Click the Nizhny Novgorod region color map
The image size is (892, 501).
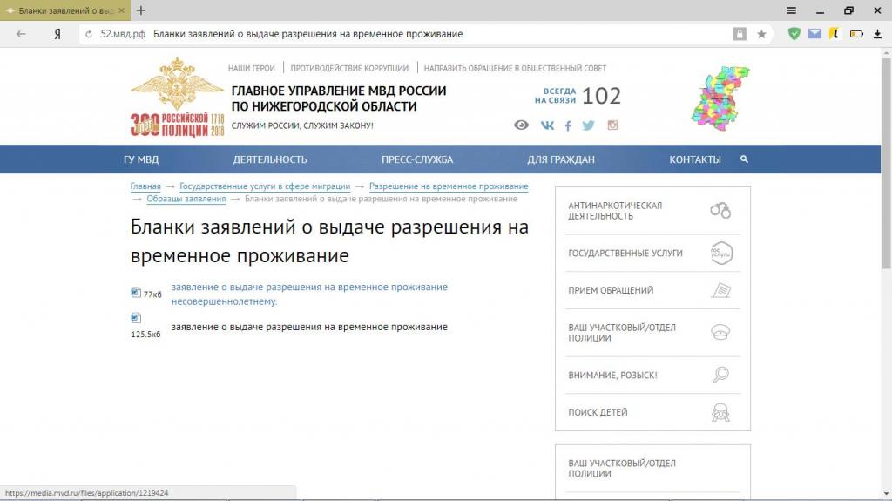tap(720, 96)
